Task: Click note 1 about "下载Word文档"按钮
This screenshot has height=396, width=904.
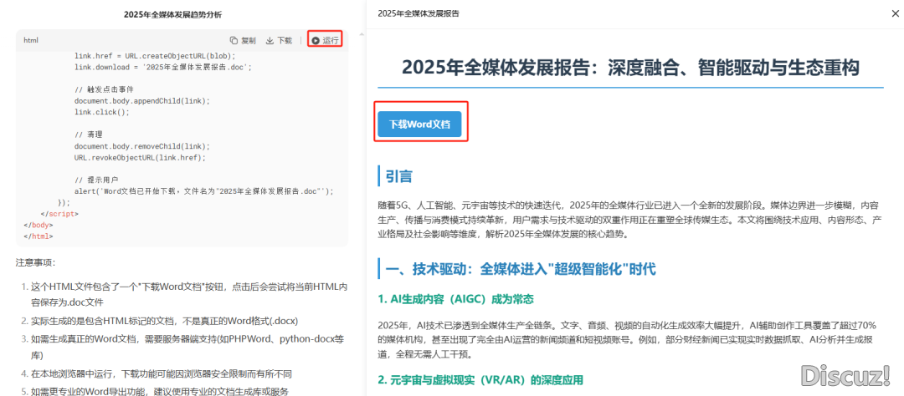Action: click(x=188, y=294)
